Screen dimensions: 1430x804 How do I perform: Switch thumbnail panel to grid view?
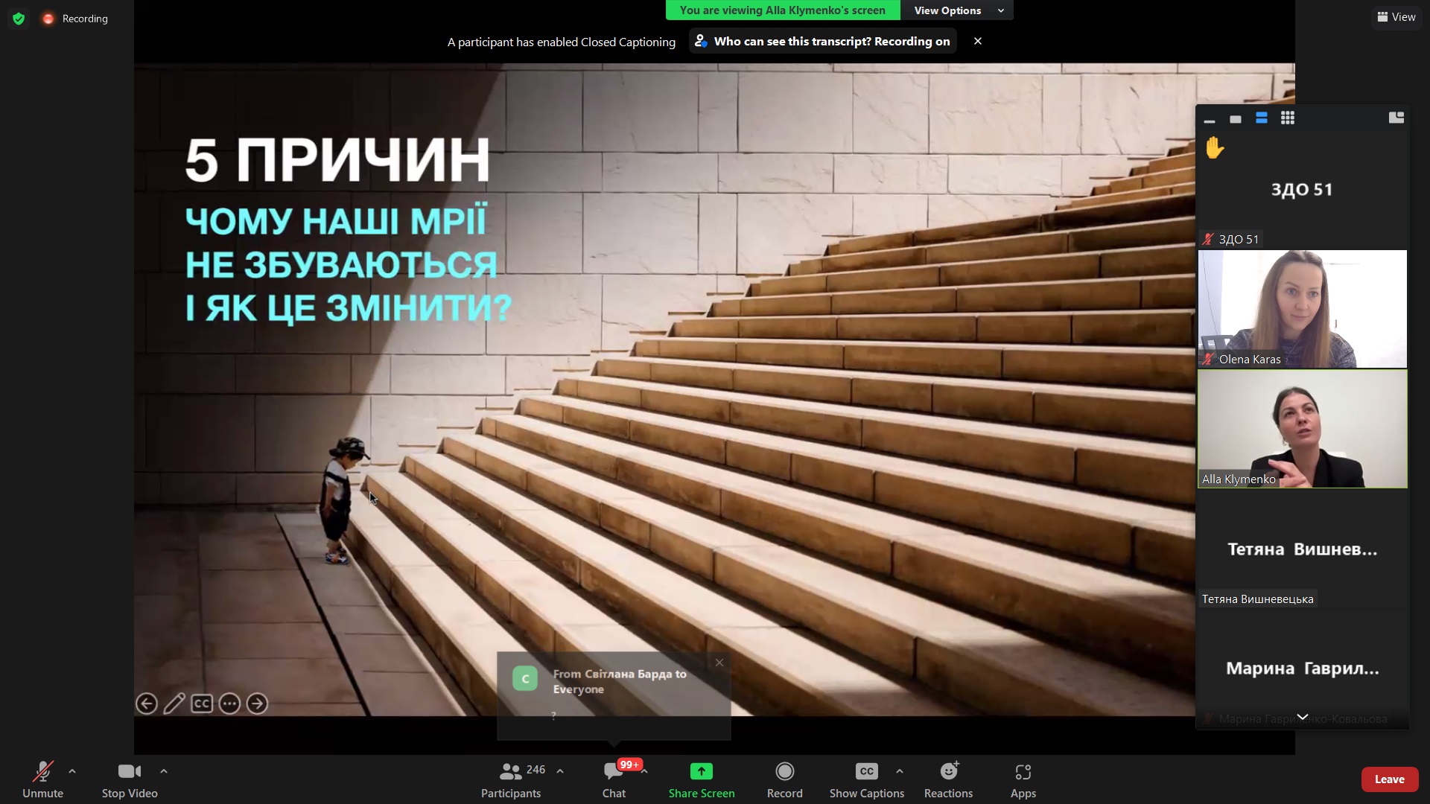tap(1287, 118)
